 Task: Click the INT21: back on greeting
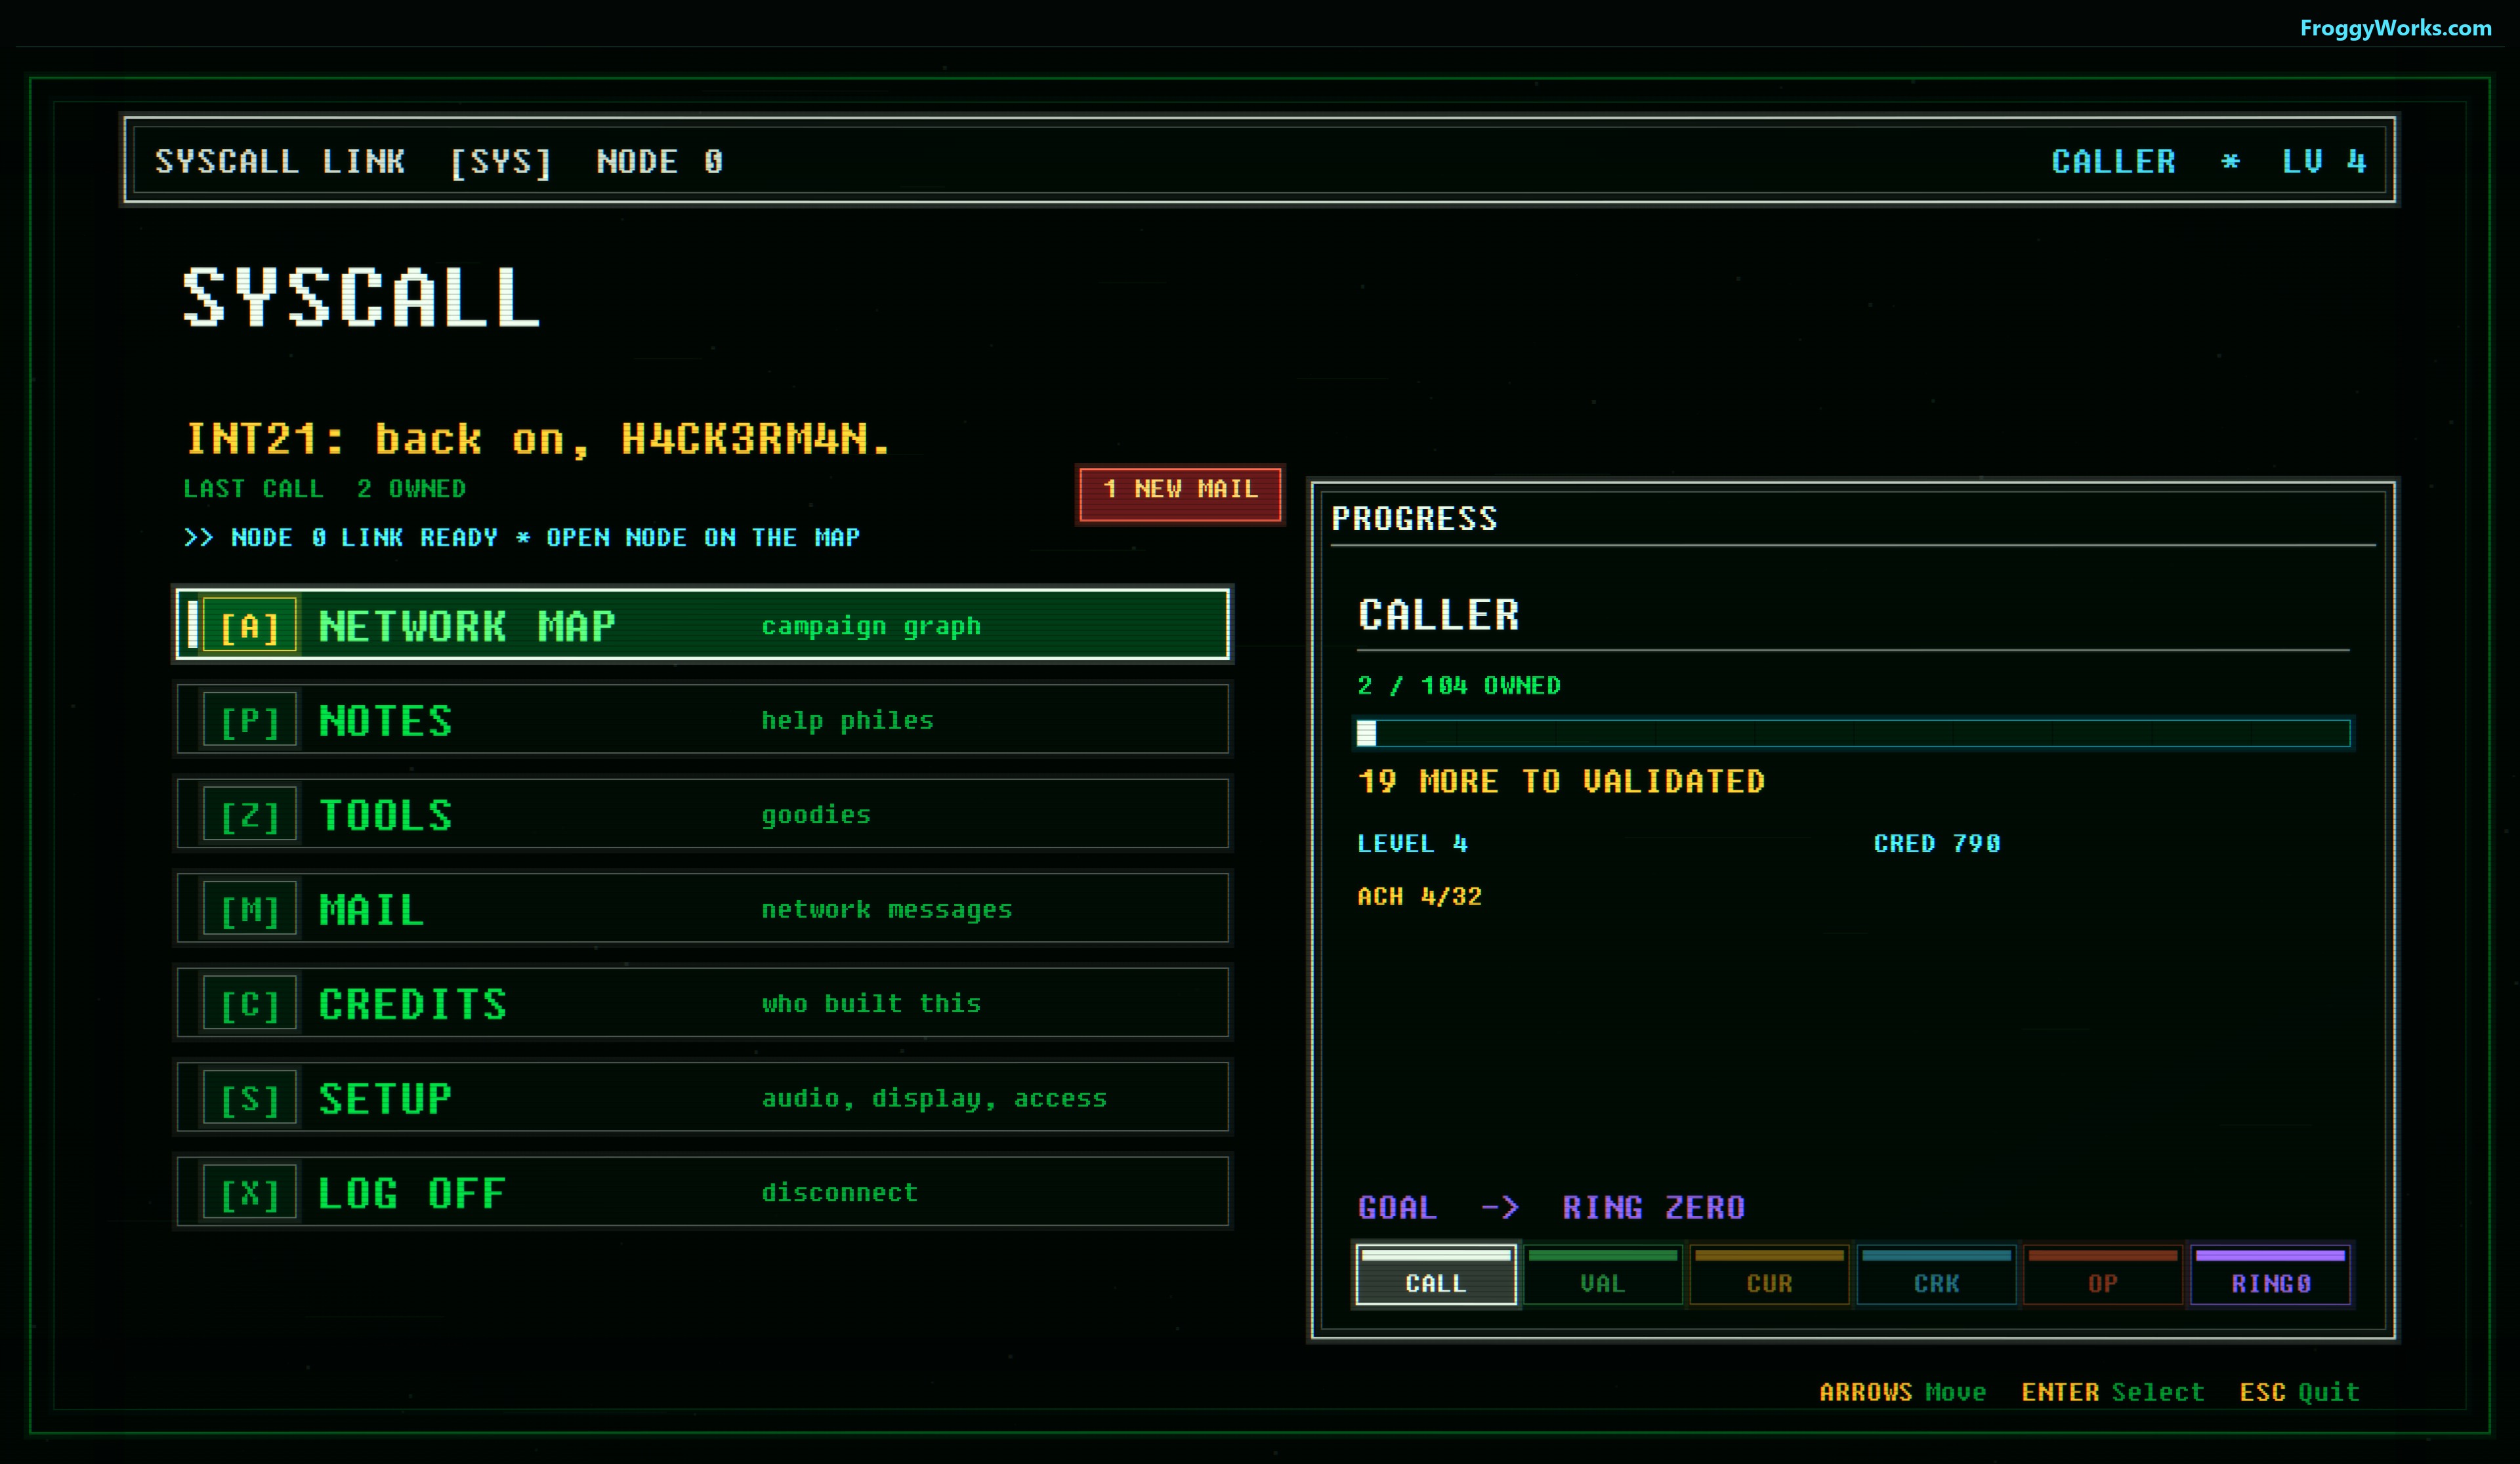click(x=538, y=439)
